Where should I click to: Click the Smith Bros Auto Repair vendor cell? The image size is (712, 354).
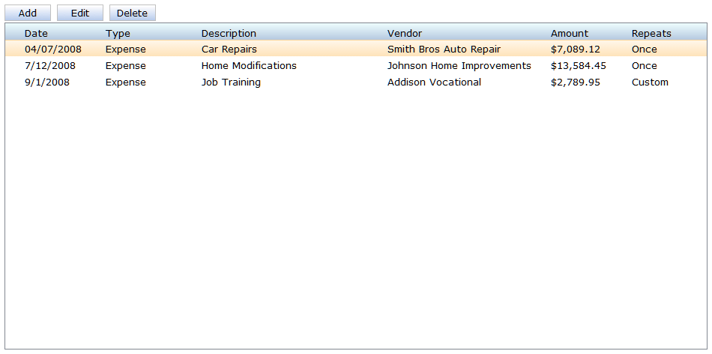[x=444, y=49]
